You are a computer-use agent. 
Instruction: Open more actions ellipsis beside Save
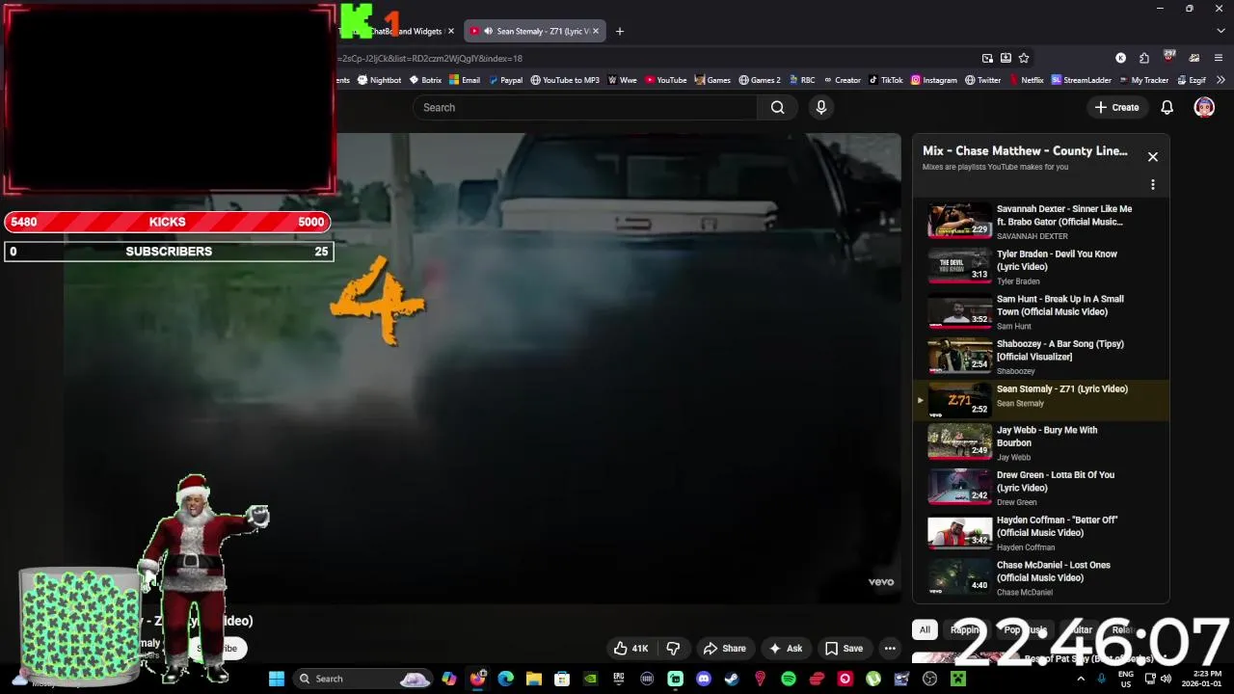[890, 648]
